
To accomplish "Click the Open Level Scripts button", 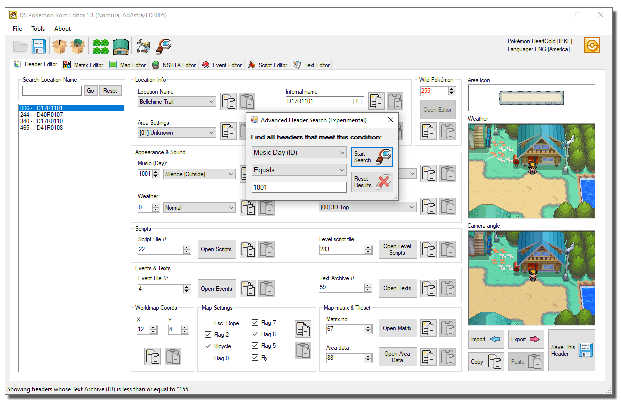I will click(x=397, y=249).
